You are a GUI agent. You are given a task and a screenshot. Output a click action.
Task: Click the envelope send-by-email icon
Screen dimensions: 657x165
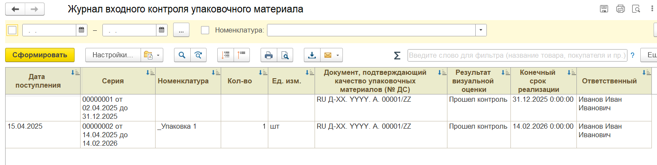328,55
